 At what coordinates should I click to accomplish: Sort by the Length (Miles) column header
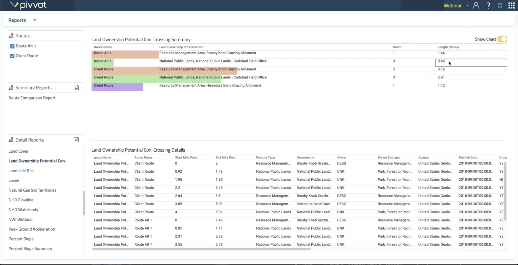(x=448, y=47)
